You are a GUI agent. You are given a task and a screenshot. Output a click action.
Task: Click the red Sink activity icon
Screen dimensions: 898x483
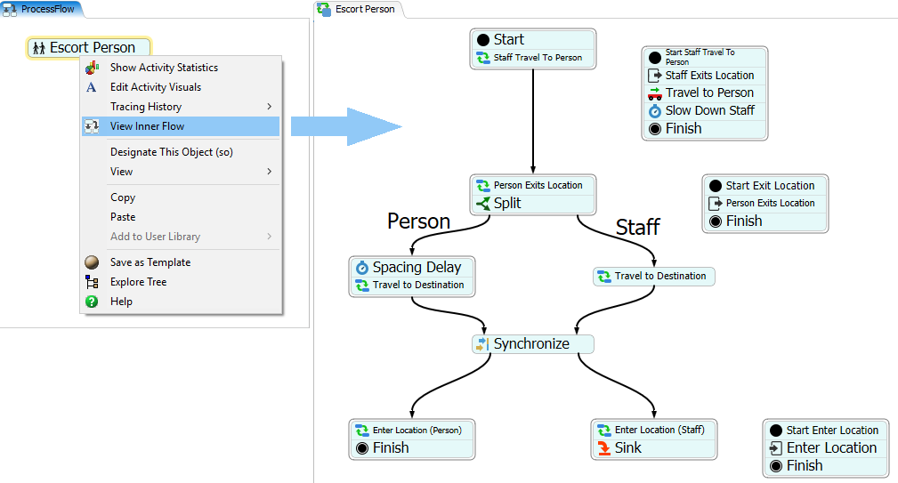tap(604, 448)
